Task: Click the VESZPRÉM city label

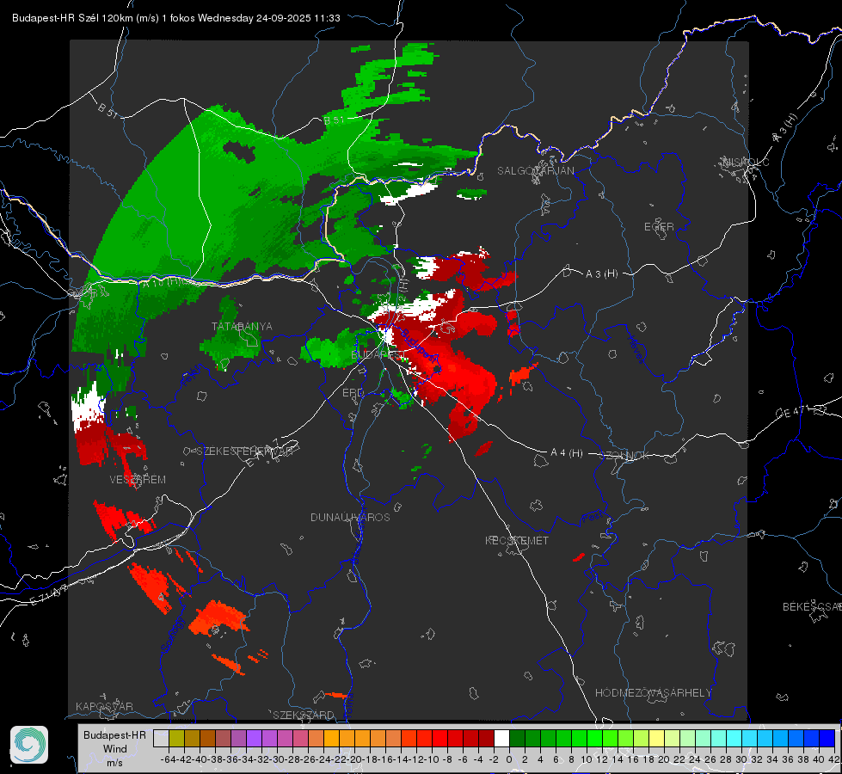Action: [x=138, y=480]
